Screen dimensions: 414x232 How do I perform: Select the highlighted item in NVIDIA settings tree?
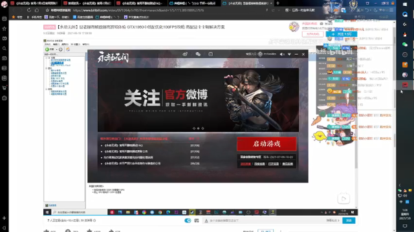coord(57,63)
